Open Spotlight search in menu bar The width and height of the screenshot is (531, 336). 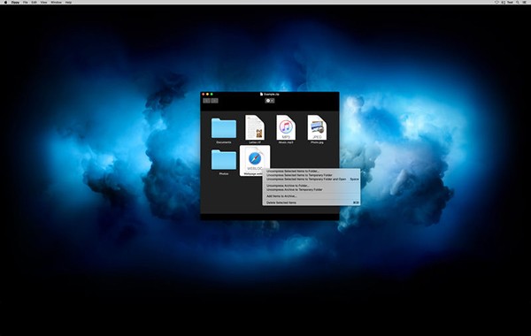click(518, 2)
